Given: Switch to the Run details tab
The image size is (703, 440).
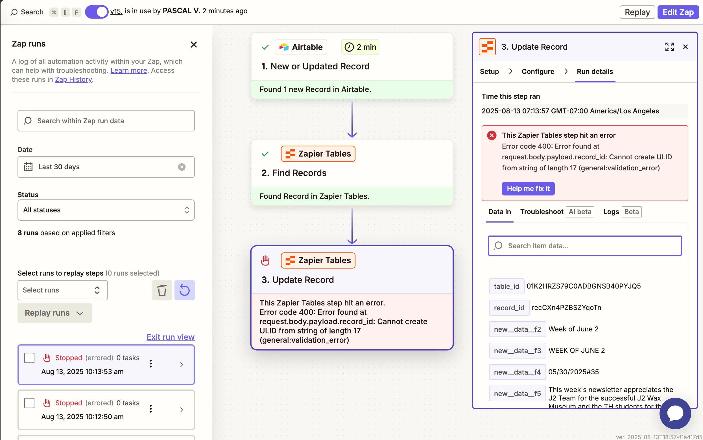Looking at the screenshot, I should [595, 72].
